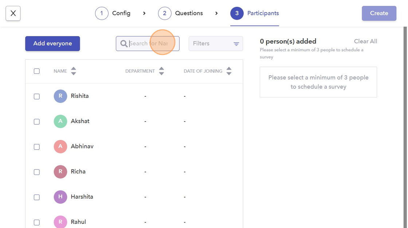Toggle the select-all header checkbox

(x=37, y=71)
